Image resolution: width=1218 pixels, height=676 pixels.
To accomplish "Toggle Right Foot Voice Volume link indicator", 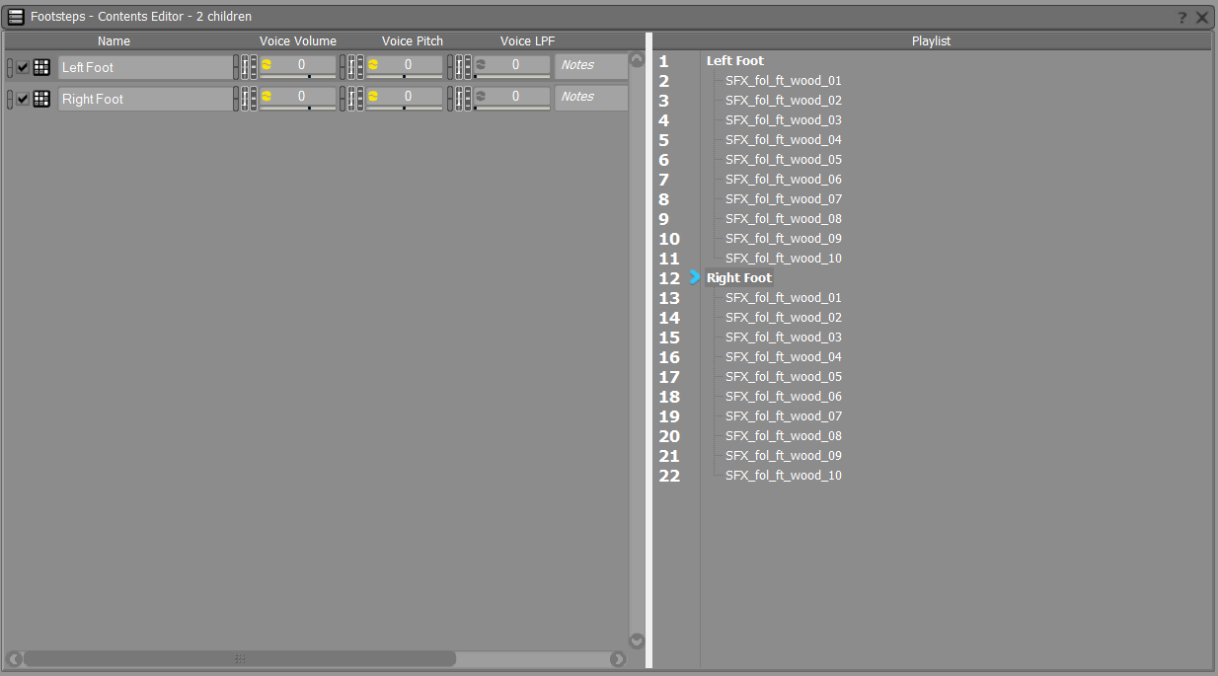I will [236, 99].
